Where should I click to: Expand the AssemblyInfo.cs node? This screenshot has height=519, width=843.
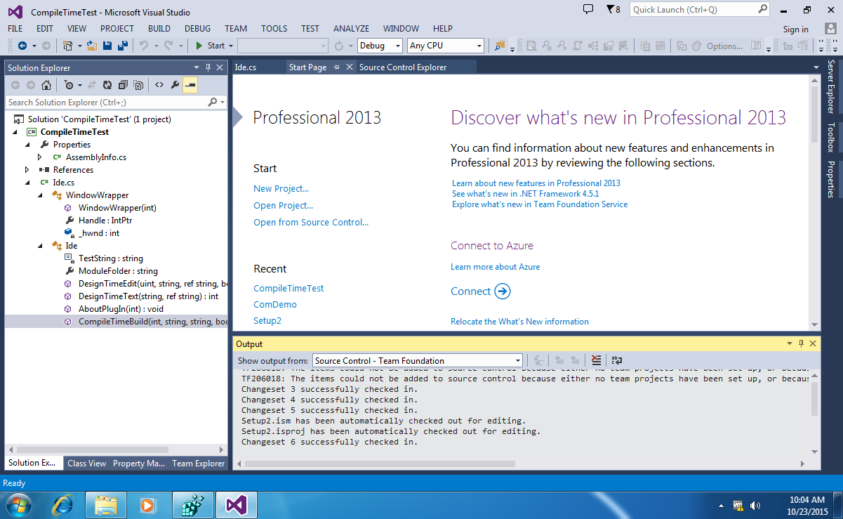pos(40,157)
